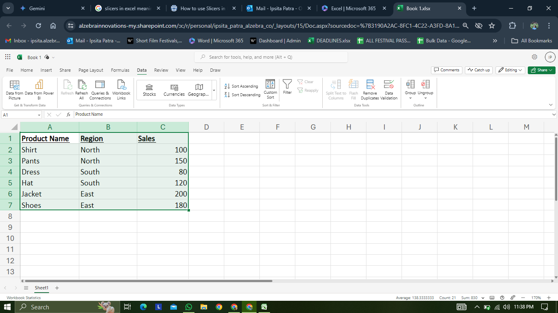This screenshot has width=558, height=313.
Task: Switch to the Insert ribbon tab
Action: [x=46, y=70]
